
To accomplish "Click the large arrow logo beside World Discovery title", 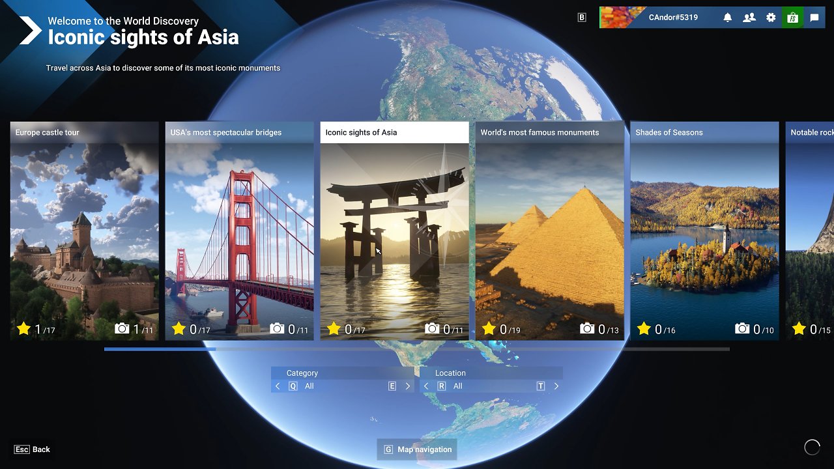I will point(29,30).
